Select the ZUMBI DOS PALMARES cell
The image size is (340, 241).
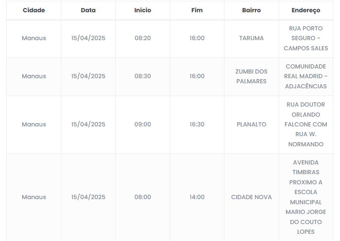tap(252, 76)
